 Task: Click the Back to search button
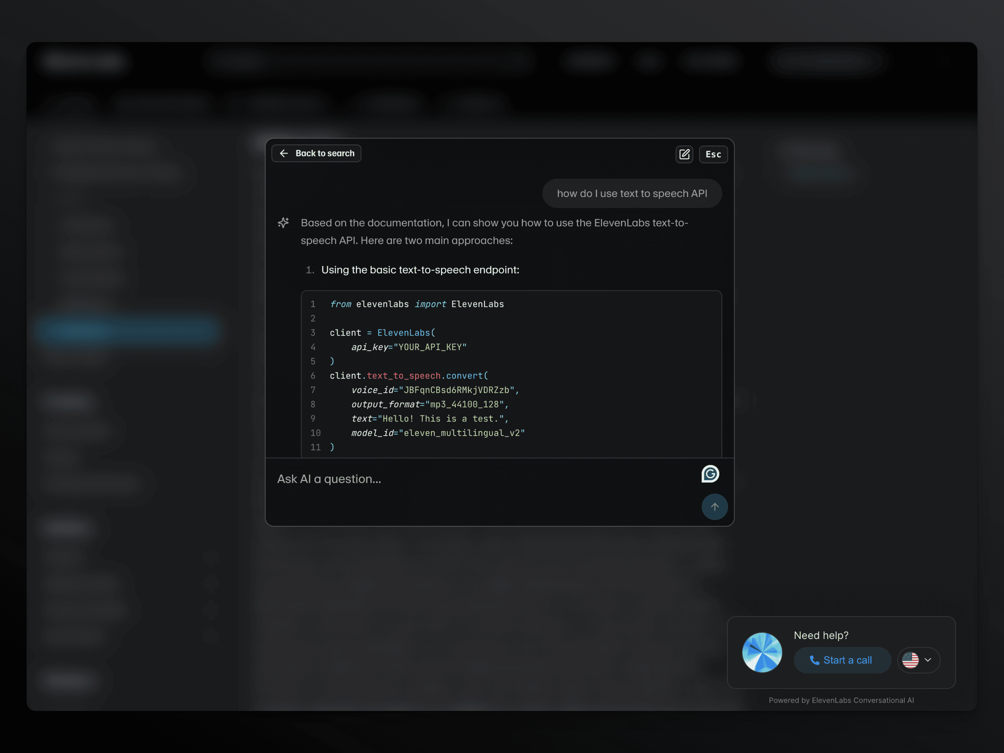click(x=316, y=153)
